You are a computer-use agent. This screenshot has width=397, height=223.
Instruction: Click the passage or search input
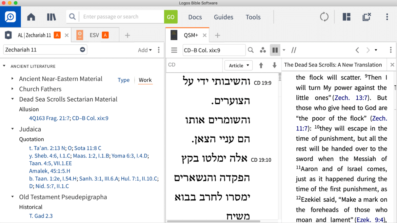[121, 17]
